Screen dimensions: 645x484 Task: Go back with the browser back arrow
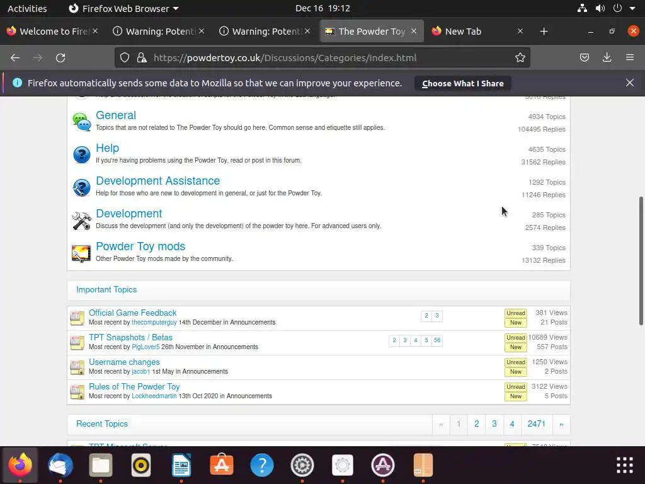[x=15, y=58]
